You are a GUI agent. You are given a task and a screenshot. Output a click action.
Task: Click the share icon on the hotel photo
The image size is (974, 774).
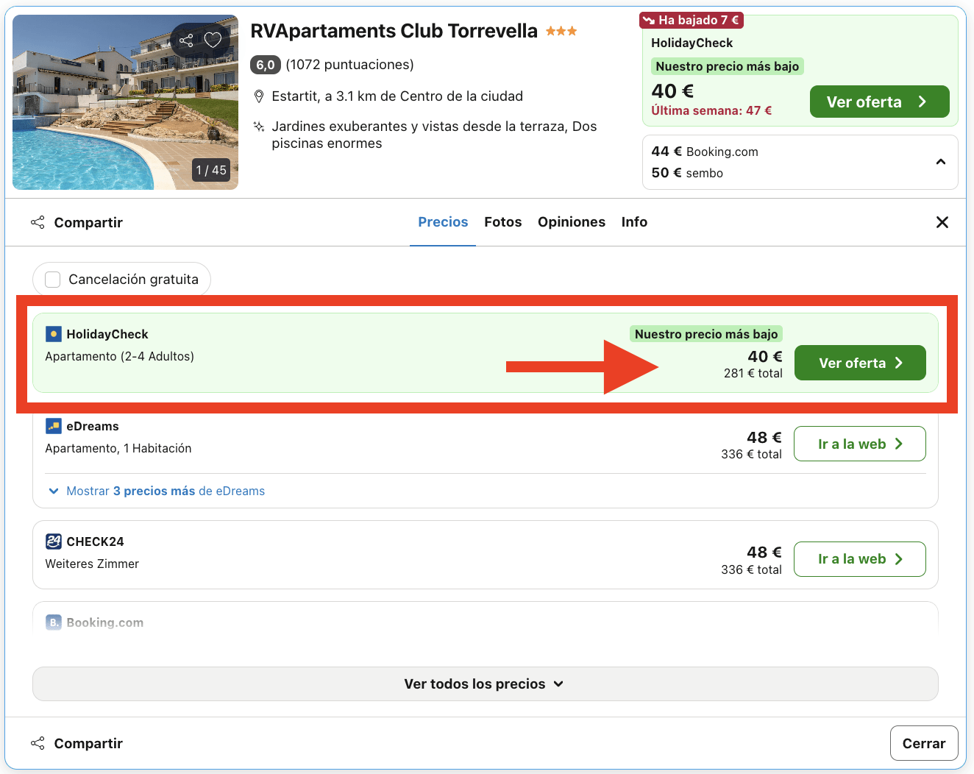(x=186, y=40)
